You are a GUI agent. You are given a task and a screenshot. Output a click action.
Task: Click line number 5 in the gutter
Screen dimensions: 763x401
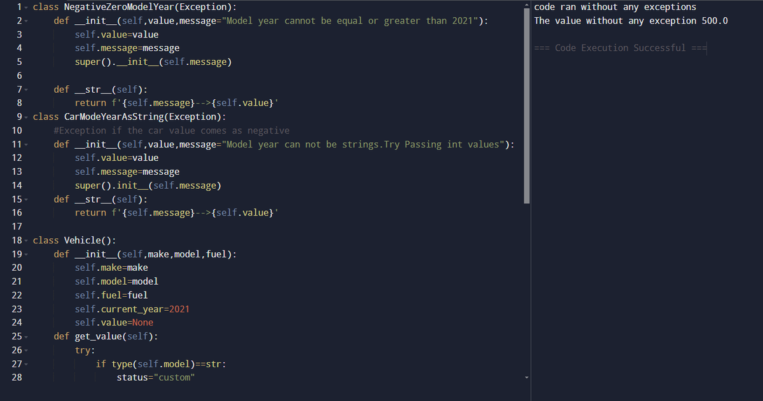19,62
